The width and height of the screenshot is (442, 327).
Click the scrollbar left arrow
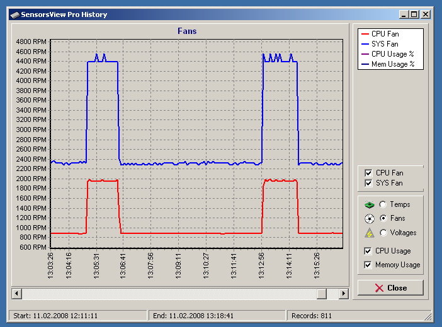pos(17,294)
